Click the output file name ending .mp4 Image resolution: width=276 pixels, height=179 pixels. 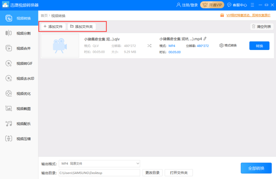click(x=181, y=39)
